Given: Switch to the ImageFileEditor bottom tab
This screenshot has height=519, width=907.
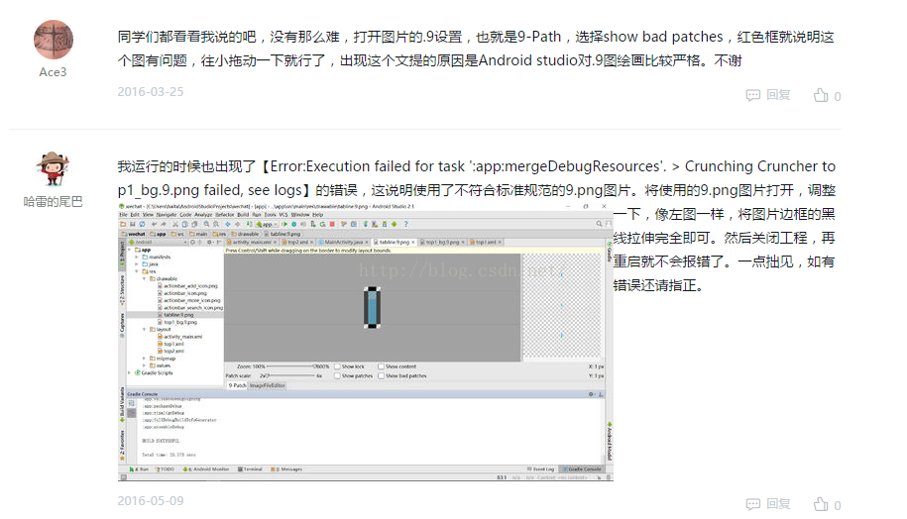Looking at the screenshot, I should (268, 385).
